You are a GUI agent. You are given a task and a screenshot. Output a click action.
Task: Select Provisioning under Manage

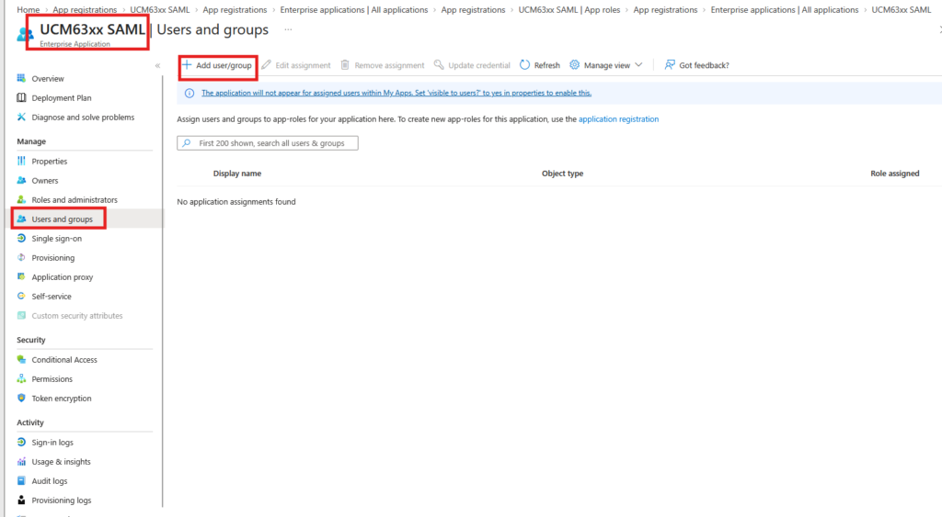click(x=52, y=258)
